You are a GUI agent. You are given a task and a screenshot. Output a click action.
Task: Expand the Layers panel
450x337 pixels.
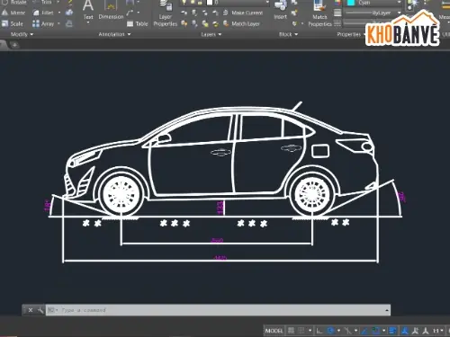pos(211,34)
